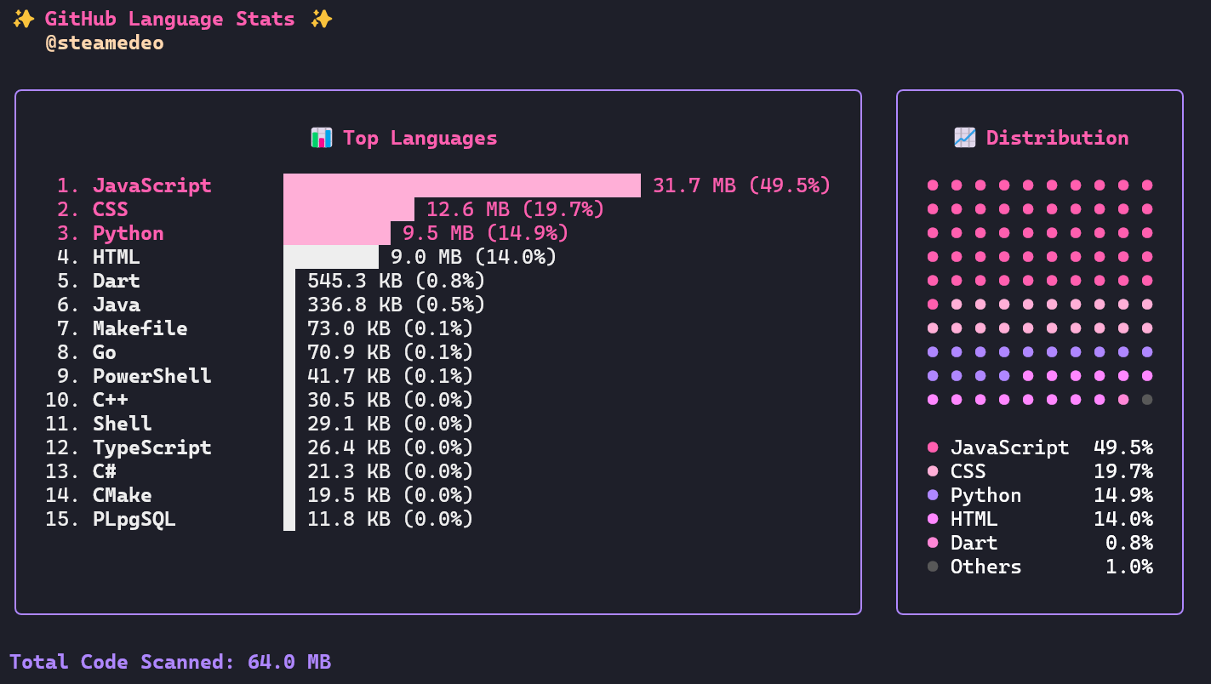1211x684 pixels.
Task: Click the sparkle emoji after GitHub Language Stats
Action: 321,19
